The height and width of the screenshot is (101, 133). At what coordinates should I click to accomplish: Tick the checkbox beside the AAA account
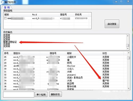5,18
